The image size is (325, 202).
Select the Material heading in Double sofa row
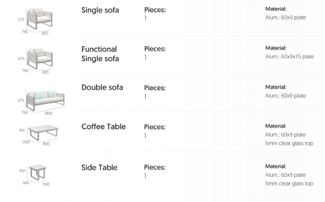276,87
